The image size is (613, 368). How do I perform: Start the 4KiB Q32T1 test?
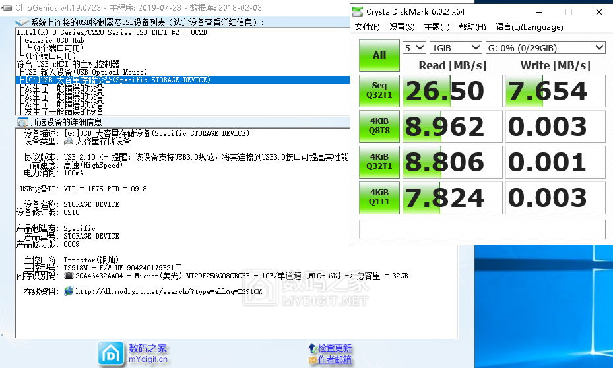tap(379, 162)
